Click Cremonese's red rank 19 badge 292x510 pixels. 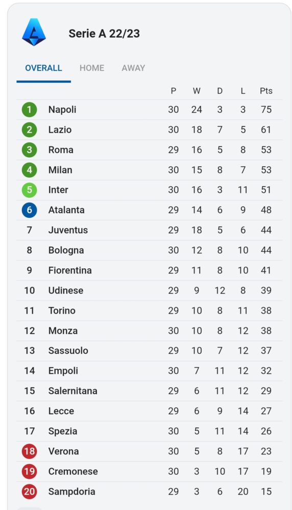pos(29,472)
